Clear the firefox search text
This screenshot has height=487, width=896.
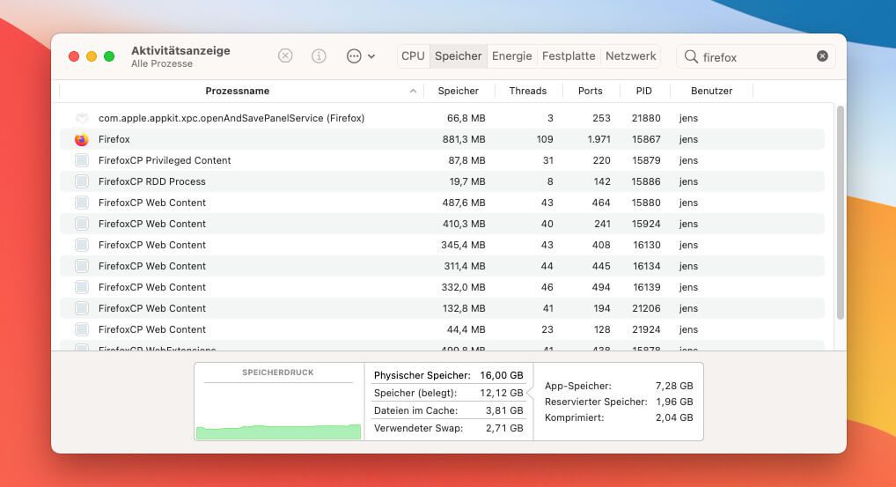point(822,56)
